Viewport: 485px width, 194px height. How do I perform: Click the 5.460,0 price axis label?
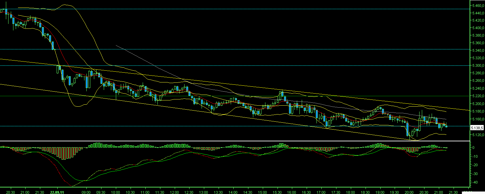tap(476, 5)
